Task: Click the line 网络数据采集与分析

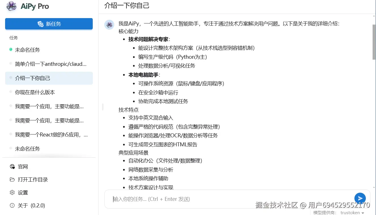Action: coord(151,170)
